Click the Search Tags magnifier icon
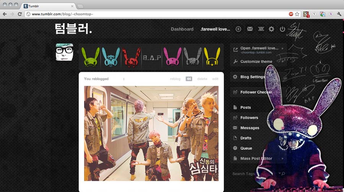Screen dimensions: 344x192 [x=283, y=174]
